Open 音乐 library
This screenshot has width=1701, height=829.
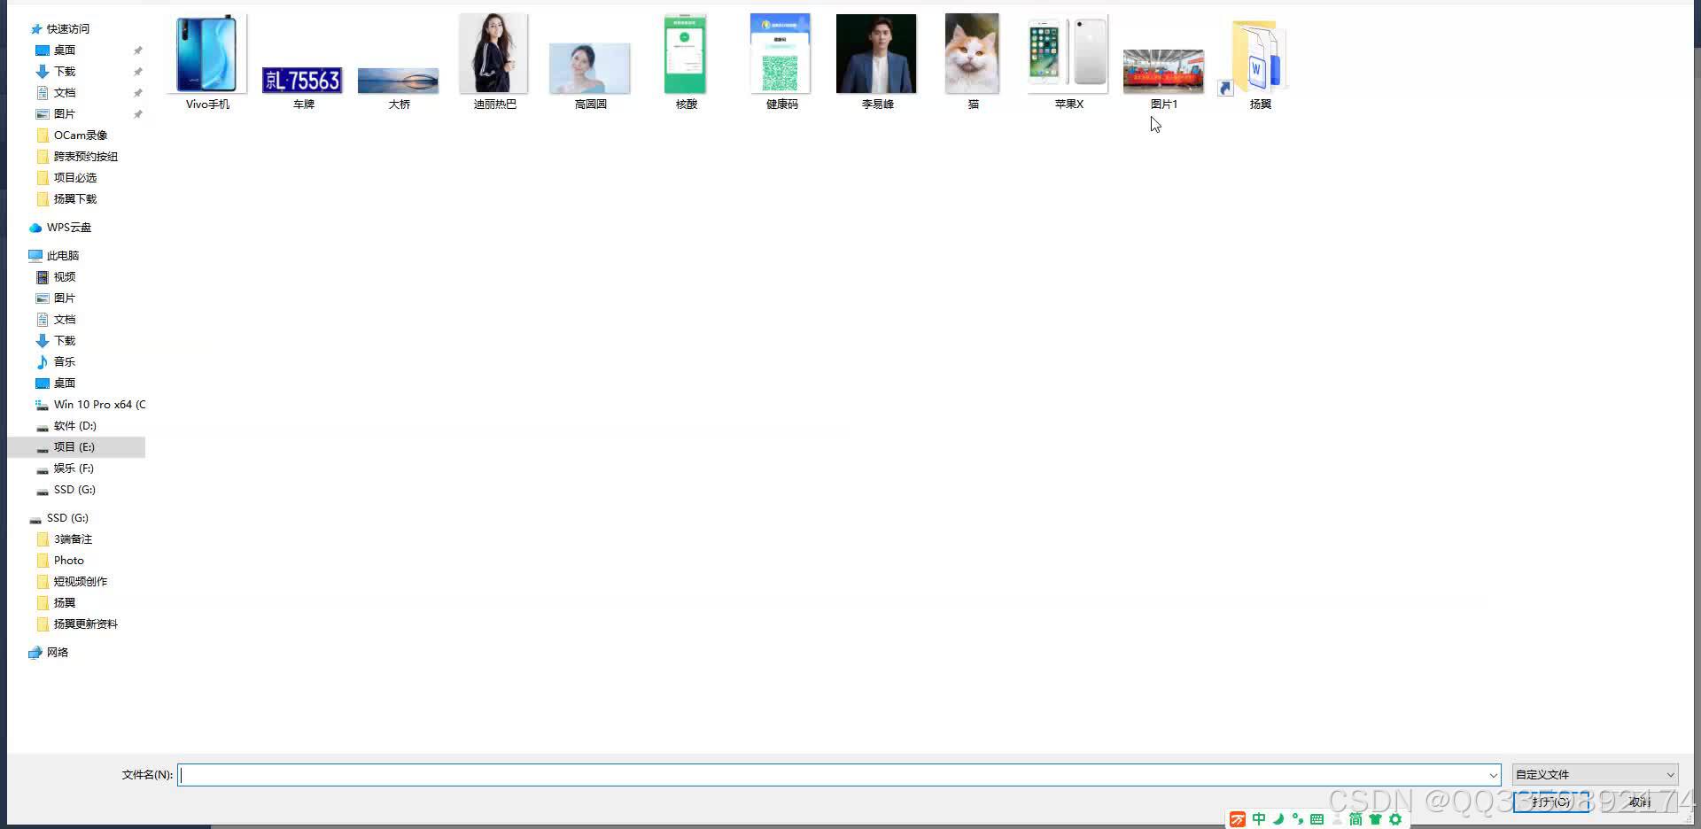64,361
